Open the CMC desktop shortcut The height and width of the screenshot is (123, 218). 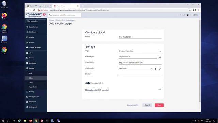[4, 51]
